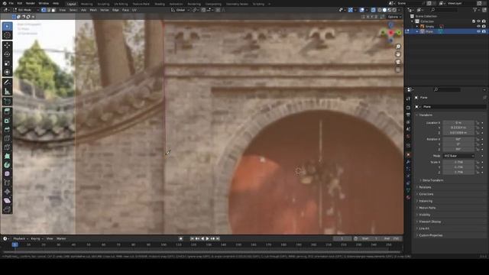Select the Scale tool
The image size is (489, 275).
7,63
